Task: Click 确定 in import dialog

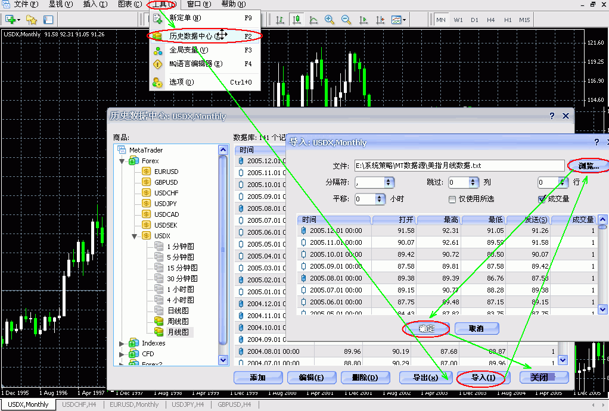Action: pyautogui.click(x=427, y=329)
